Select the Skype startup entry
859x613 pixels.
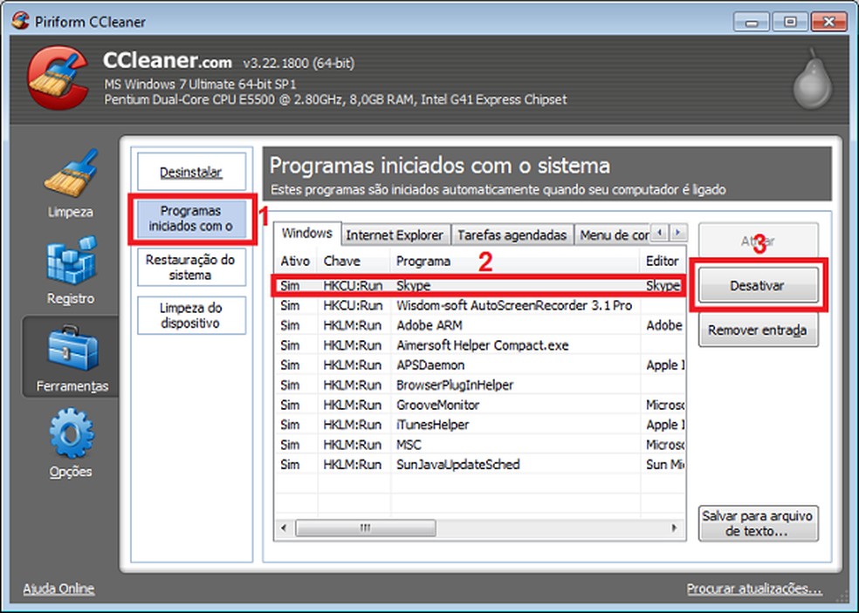pyautogui.click(x=480, y=286)
